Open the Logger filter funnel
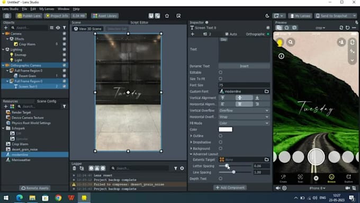 176,169
